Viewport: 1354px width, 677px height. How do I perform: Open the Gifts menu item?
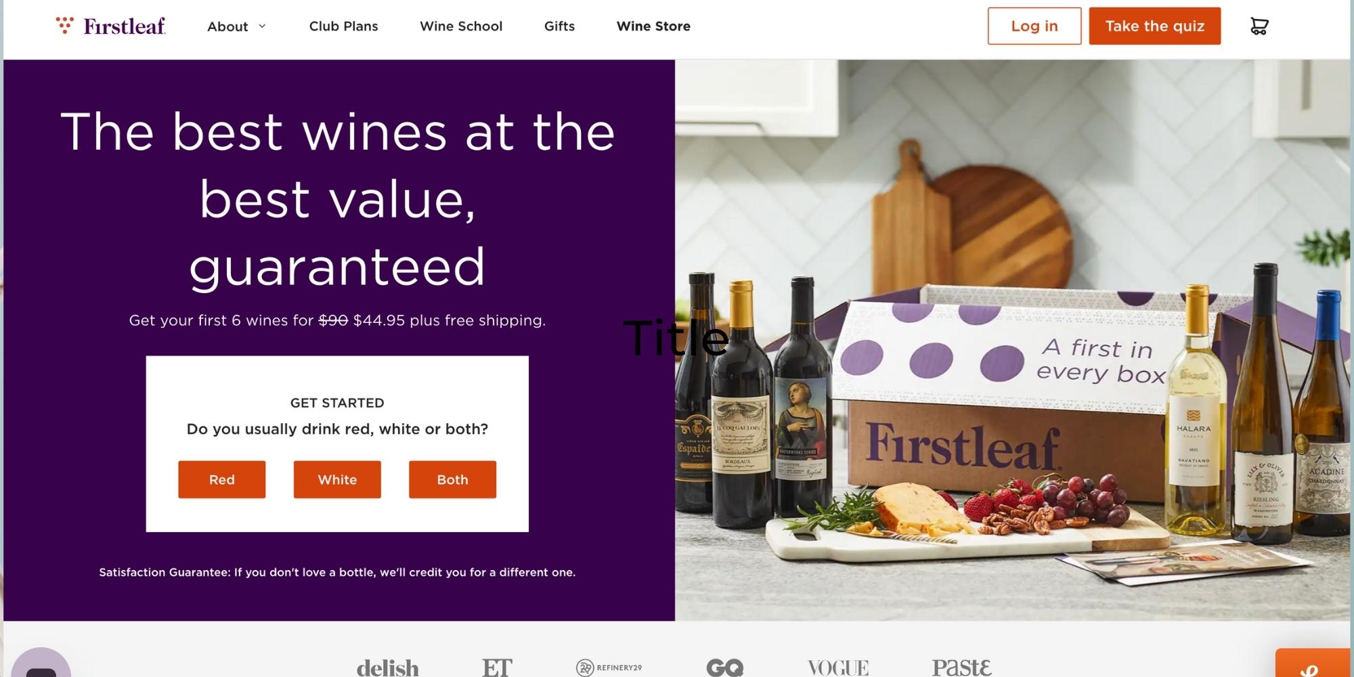559,26
